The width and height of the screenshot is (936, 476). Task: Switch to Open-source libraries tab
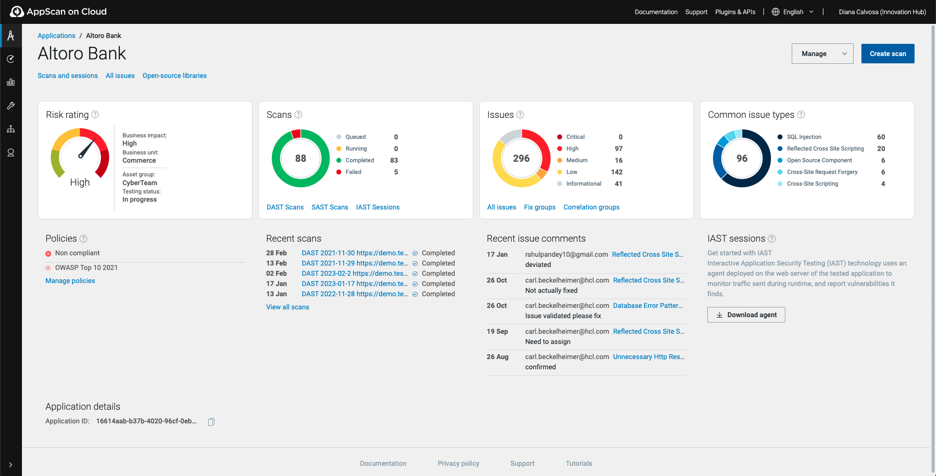click(175, 76)
